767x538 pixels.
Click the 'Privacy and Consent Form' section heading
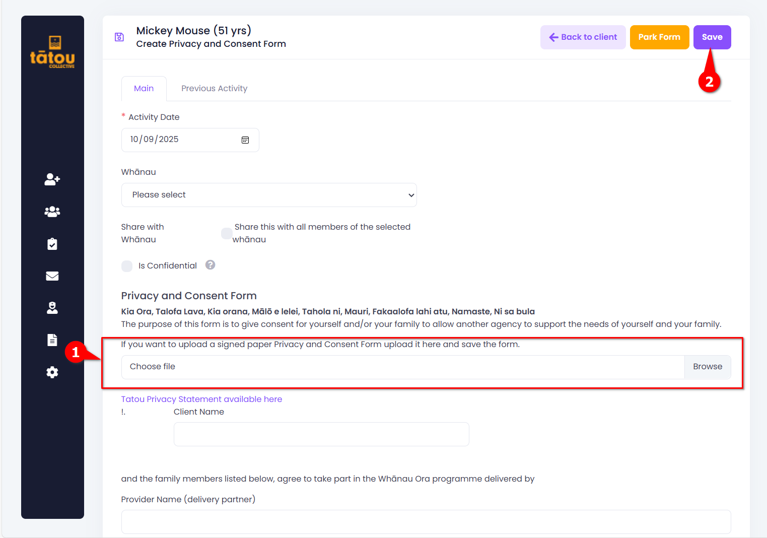pos(189,296)
